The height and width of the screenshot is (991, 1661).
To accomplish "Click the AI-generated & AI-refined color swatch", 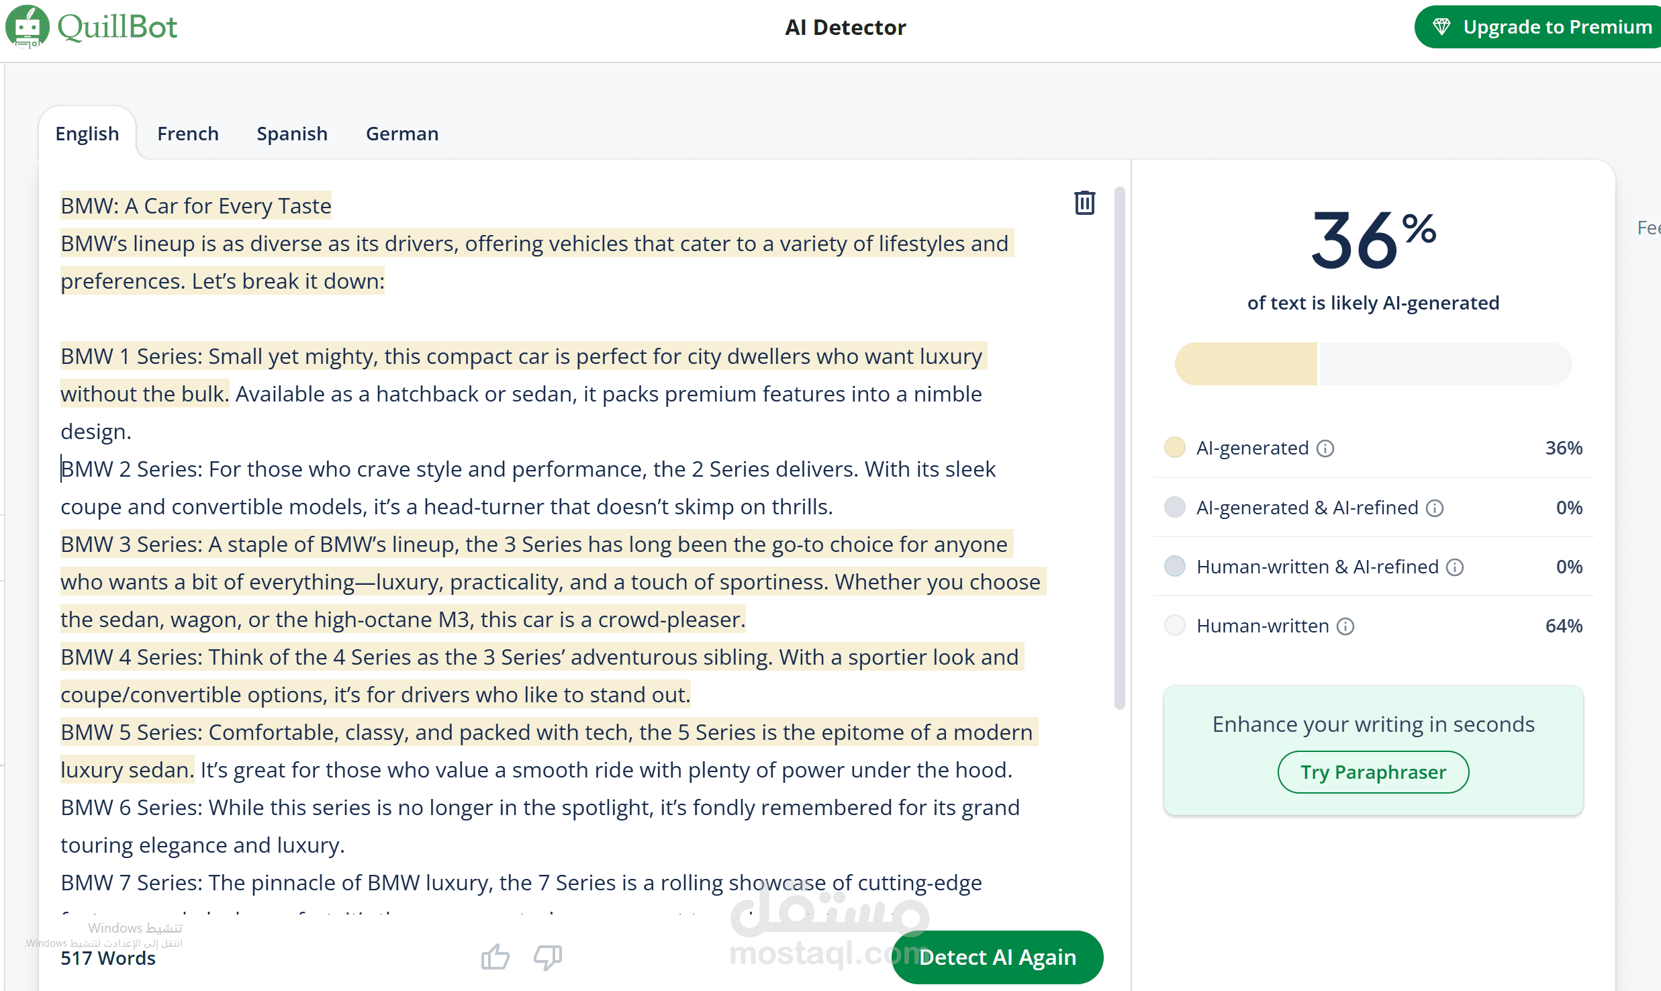I will (x=1175, y=508).
